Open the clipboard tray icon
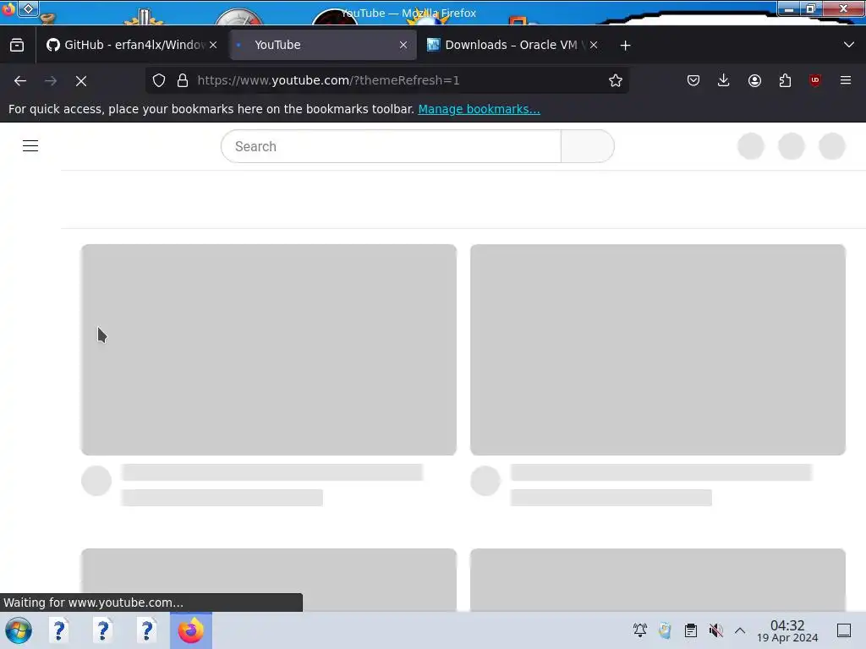 pyautogui.click(x=690, y=630)
